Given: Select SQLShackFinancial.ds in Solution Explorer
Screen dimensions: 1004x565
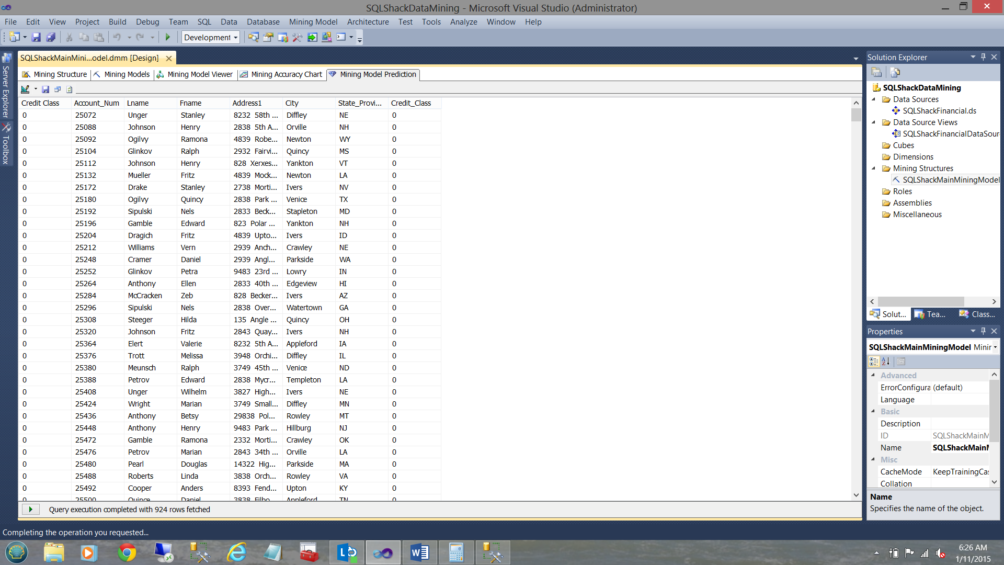Looking at the screenshot, I should [x=939, y=110].
